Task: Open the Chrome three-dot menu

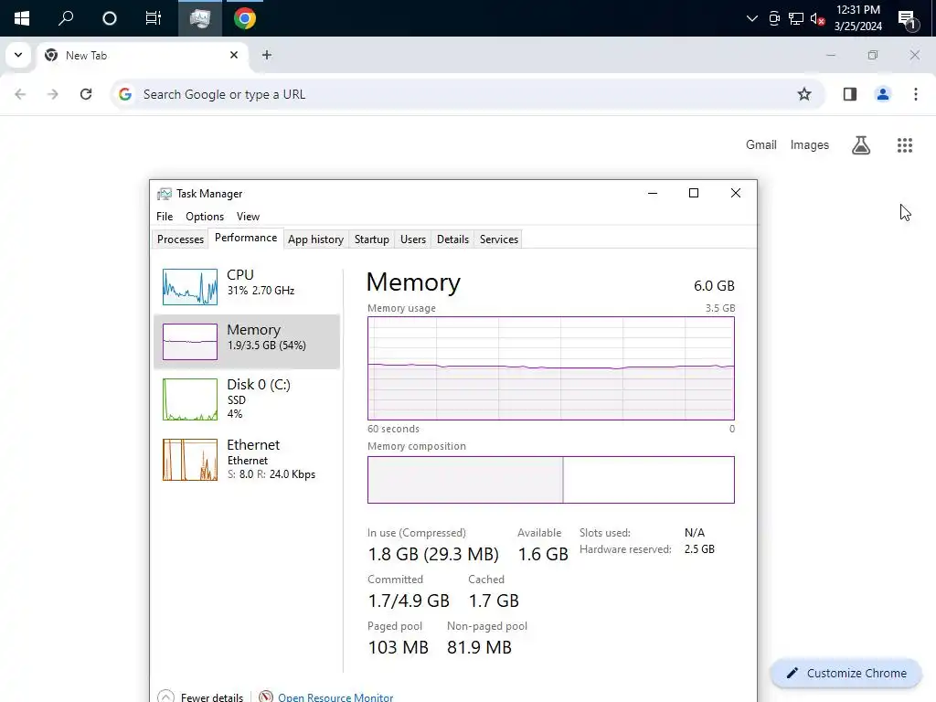Action: [915, 94]
